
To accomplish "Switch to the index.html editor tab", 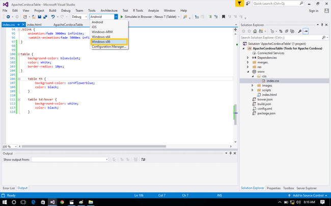I will point(34,24).
